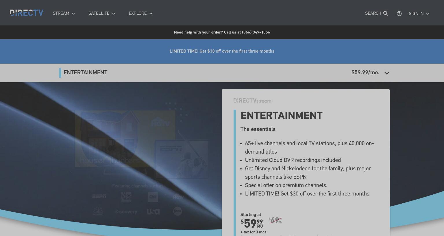The image size is (444, 236).
Task: Click the Discovery channel logo
Action: tap(126, 212)
